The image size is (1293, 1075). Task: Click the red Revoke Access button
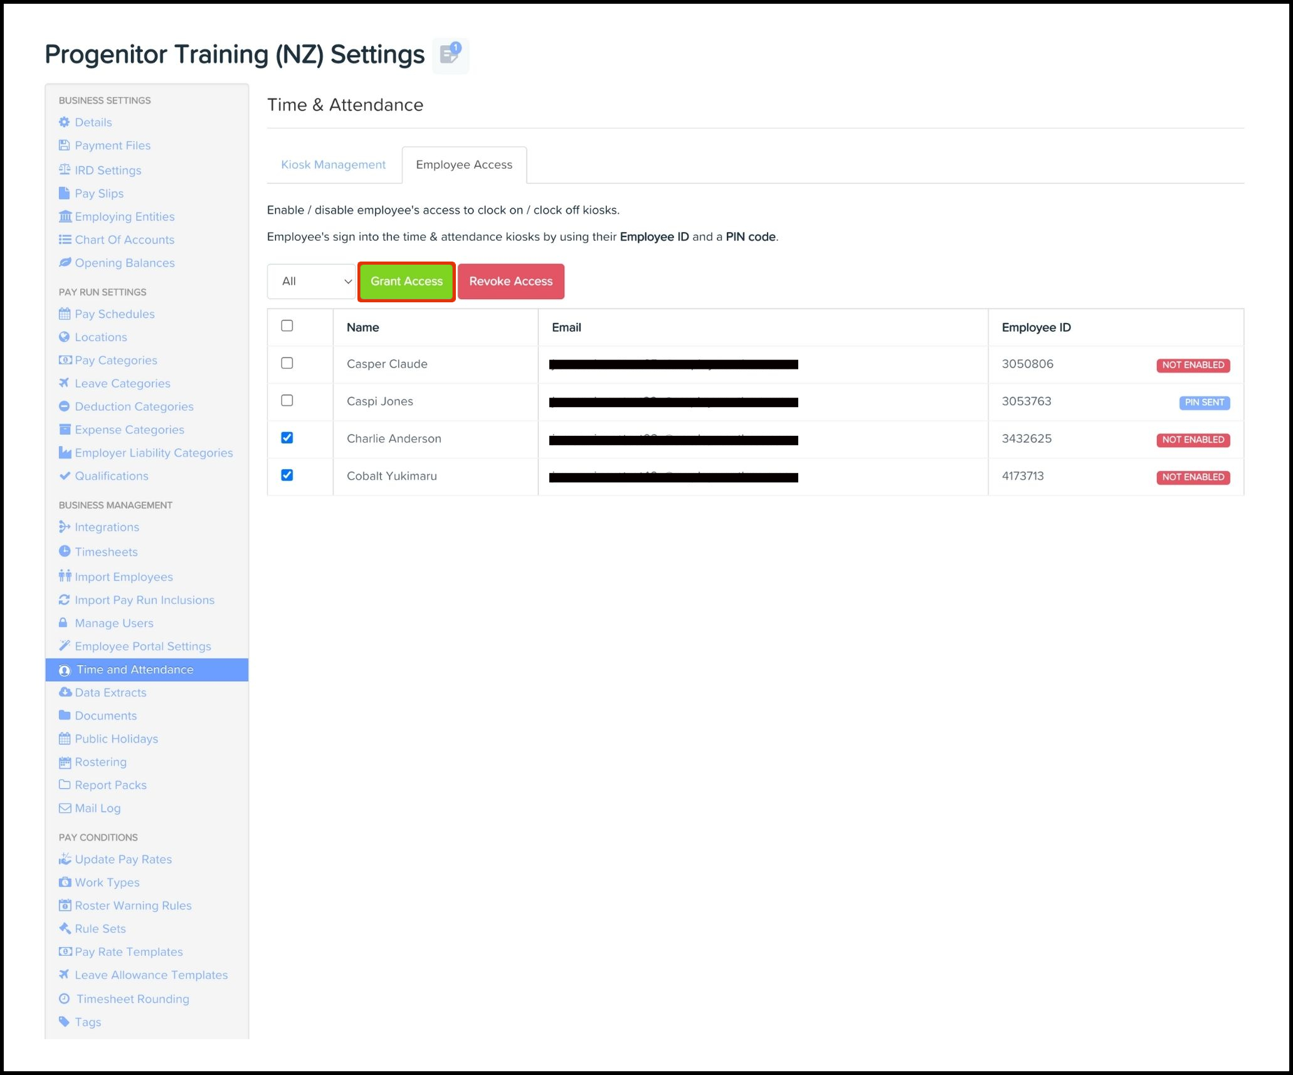coord(510,281)
